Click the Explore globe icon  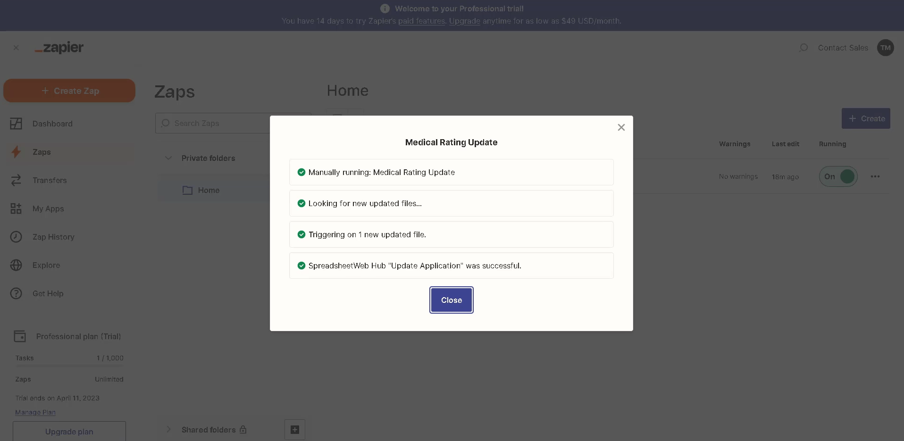coord(16,265)
